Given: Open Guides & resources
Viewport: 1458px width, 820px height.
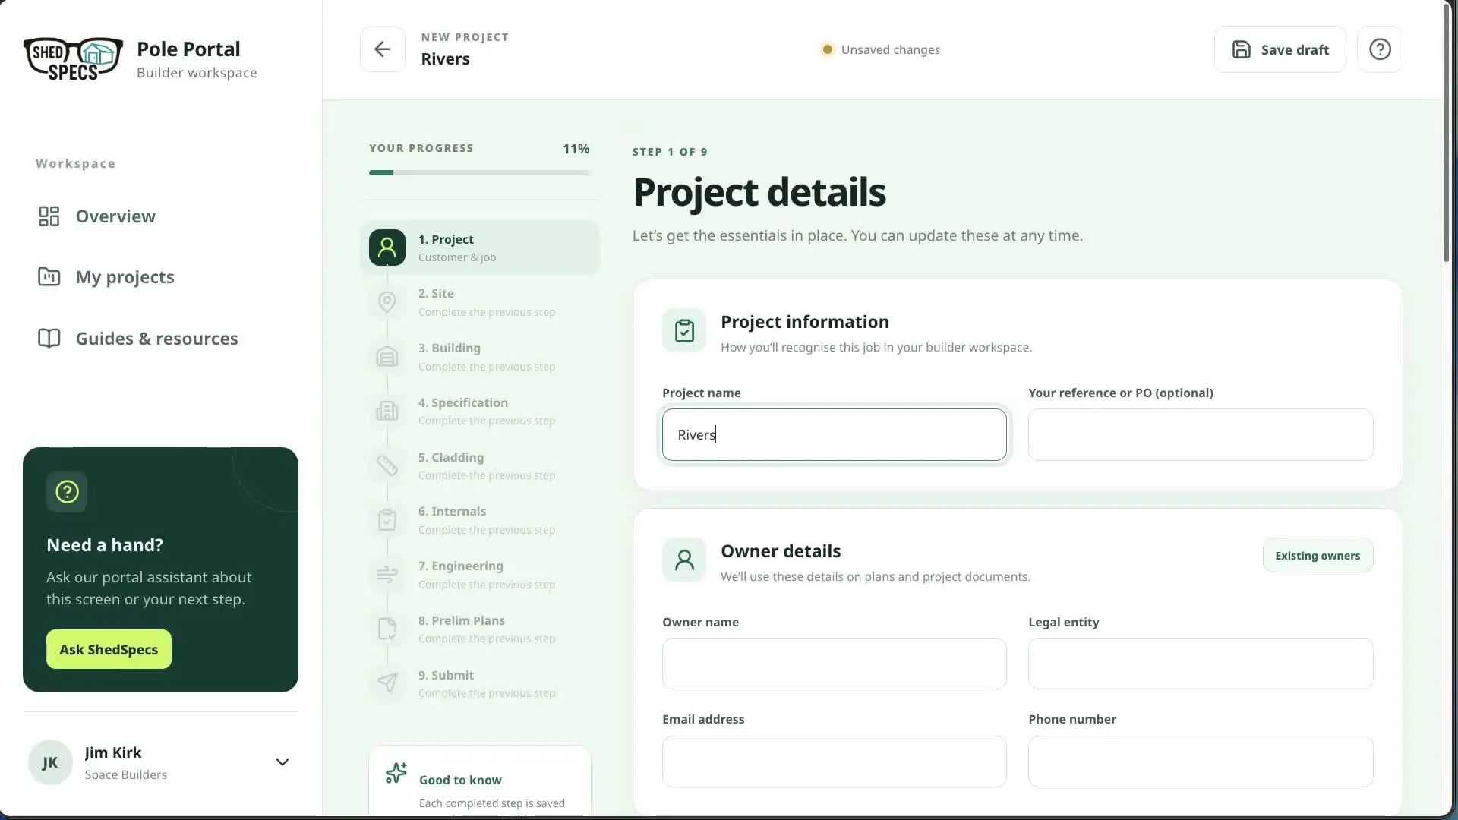Looking at the screenshot, I should click(x=156, y=339).
